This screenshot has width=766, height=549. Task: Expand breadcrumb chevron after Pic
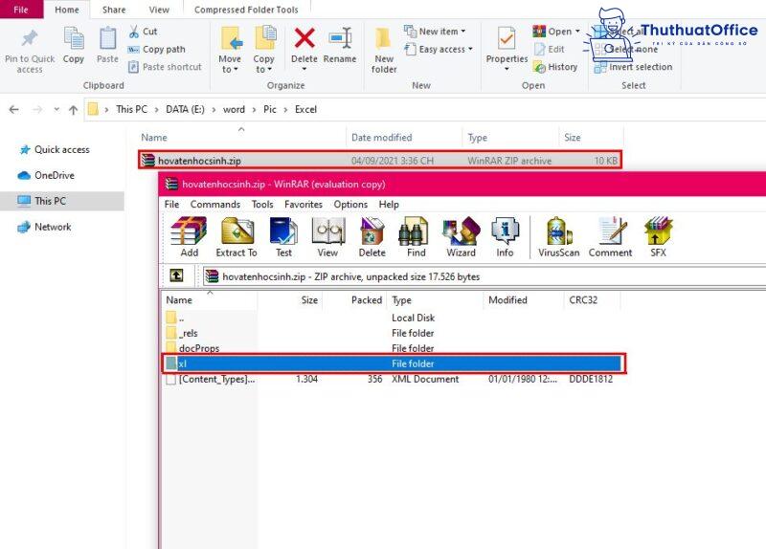click(x=285, y=110)
